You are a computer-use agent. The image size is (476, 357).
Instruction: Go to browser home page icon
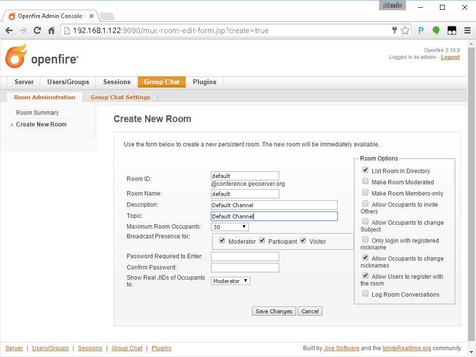[x=52, y=31]
